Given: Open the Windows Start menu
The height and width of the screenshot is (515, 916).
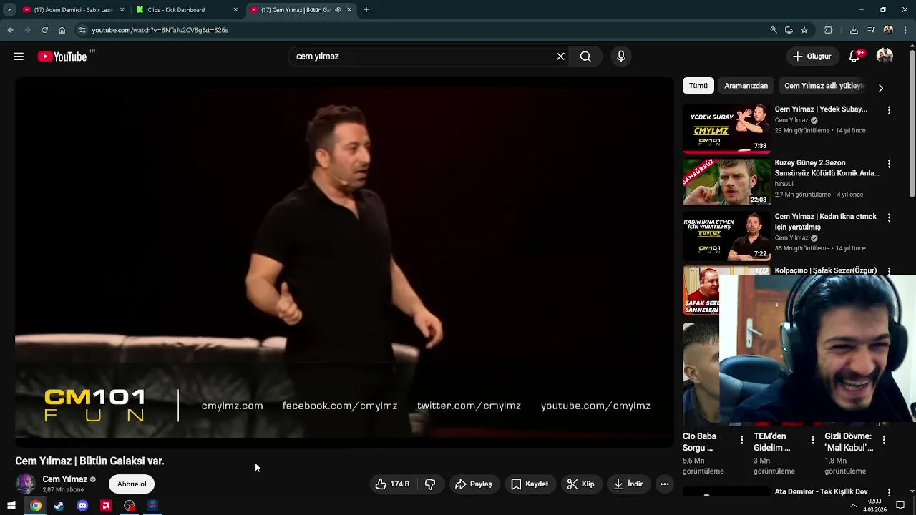Looking at the screenshot, I should pos(11,506).
